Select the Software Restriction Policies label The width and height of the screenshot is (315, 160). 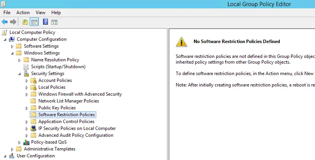click(x=67, y=115)
